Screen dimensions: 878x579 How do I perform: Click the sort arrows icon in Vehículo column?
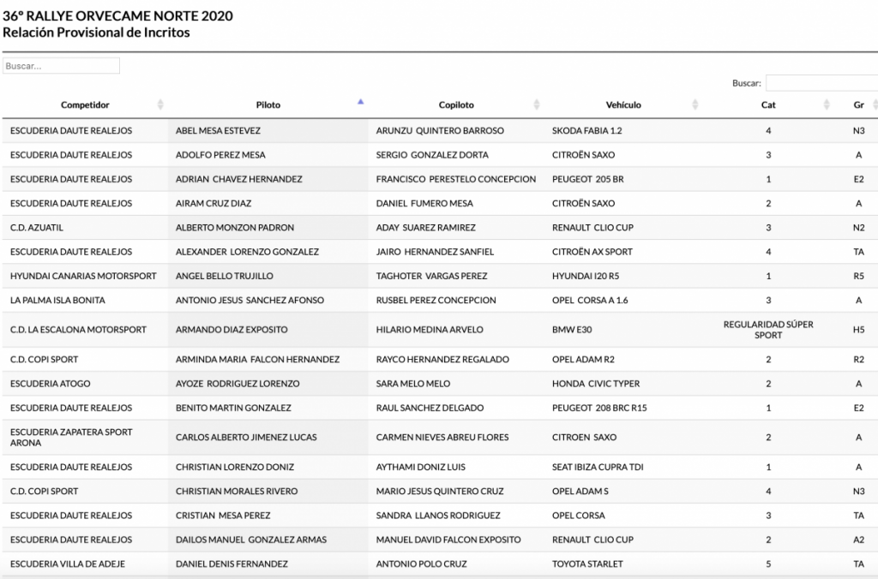[x=694, y=104]
